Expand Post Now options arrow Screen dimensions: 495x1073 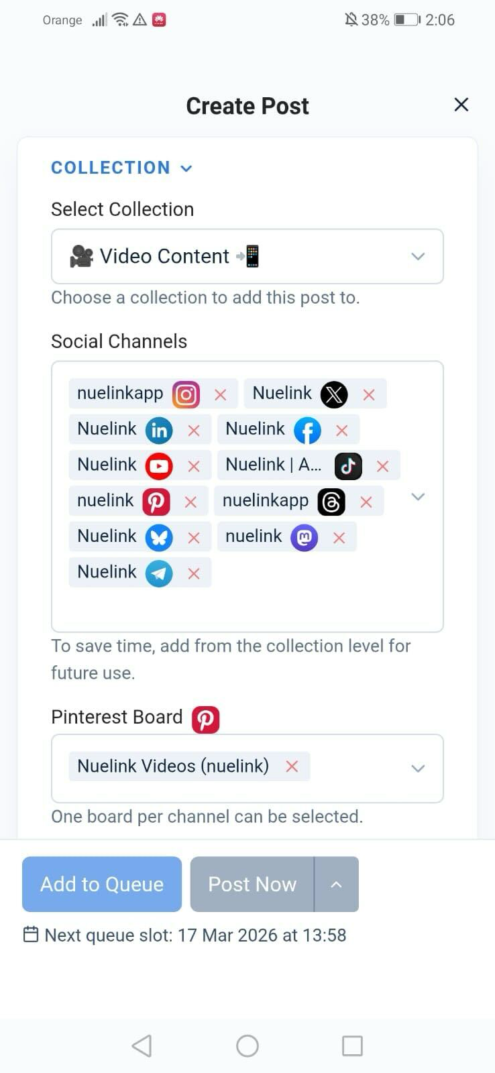point(337,885)
